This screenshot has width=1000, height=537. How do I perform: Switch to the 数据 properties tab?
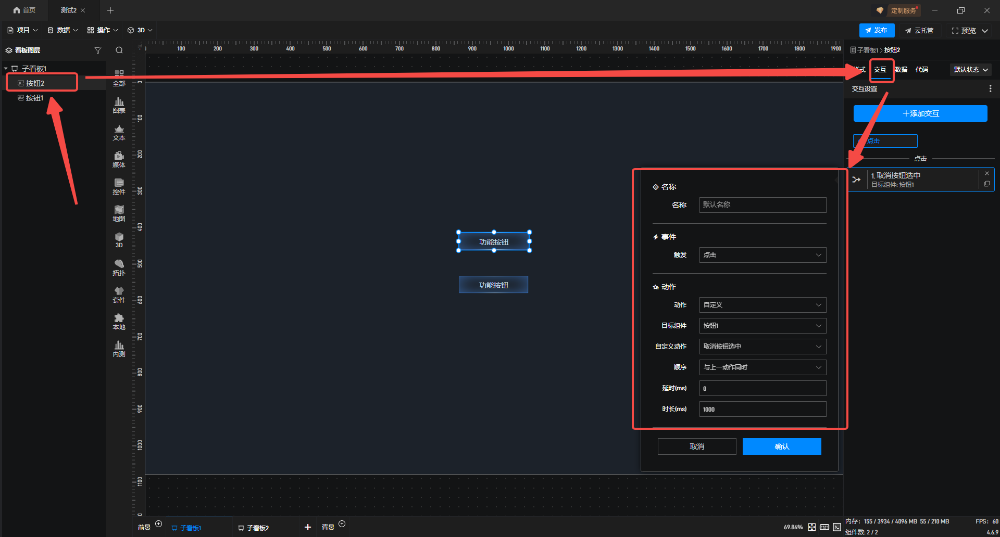pyautogui.click(x=901, y=70)
